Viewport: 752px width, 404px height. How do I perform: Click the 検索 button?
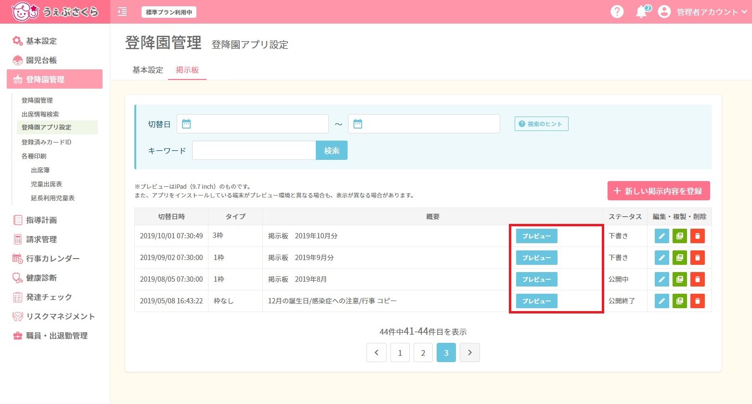tap(332, 150)
